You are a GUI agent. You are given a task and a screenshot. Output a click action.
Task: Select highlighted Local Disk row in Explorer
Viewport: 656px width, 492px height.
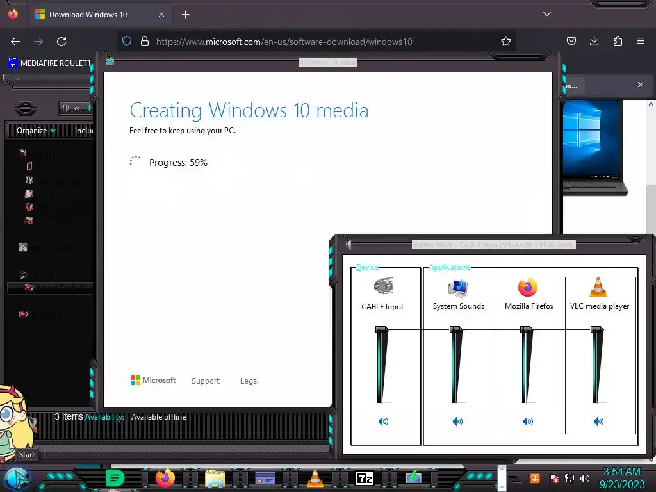[50, 288]
